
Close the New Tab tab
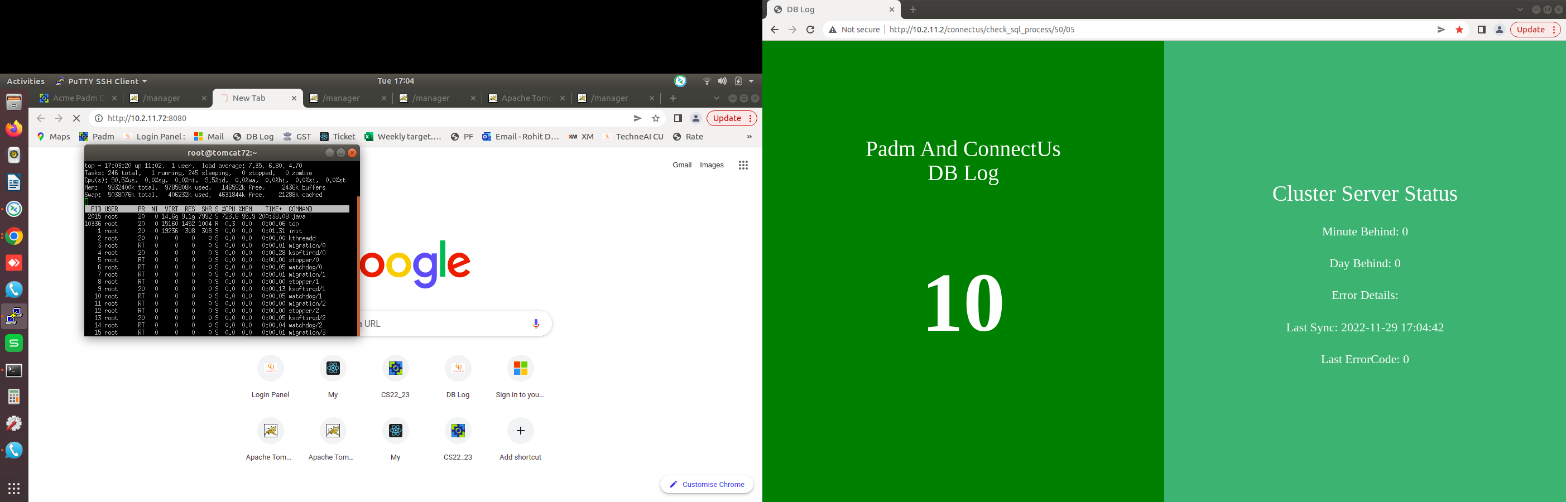(294, 98)
